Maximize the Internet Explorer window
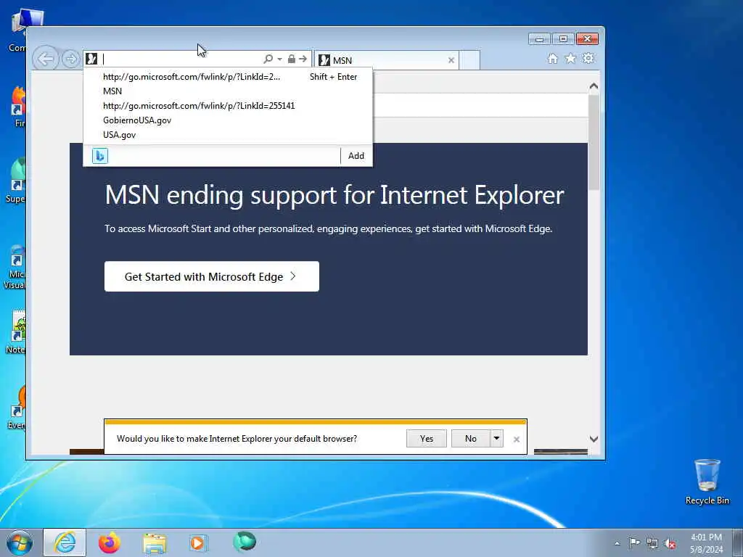743x557 pixels. point(563,39)
